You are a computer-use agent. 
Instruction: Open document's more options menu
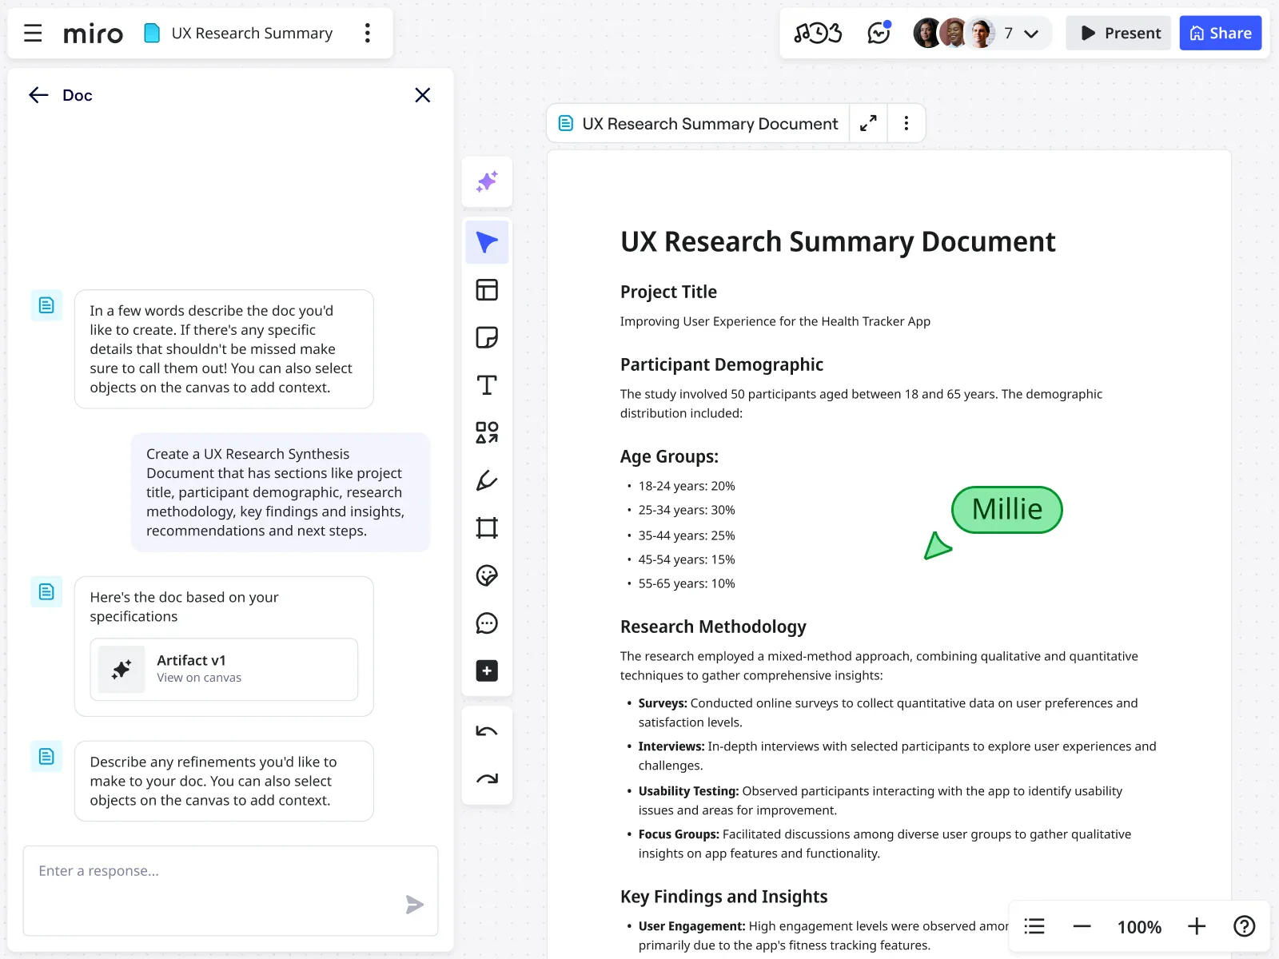click(x=906, y=123)
